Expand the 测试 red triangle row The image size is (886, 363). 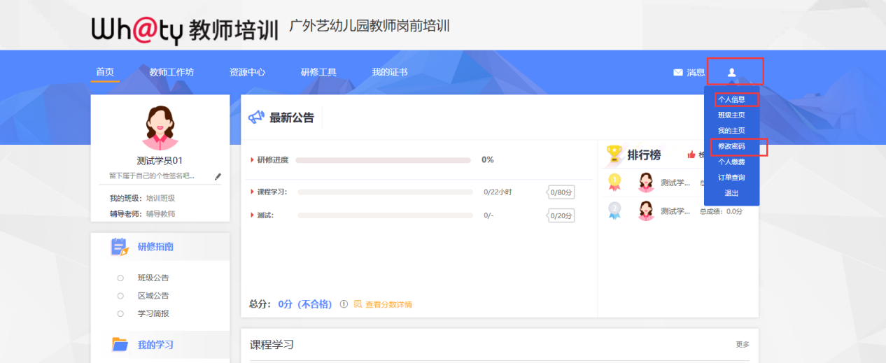253,215
